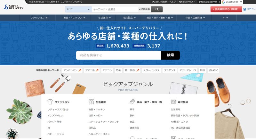
Task: Click the heart icon for 検討中リスト
Action: click(180, 2)
